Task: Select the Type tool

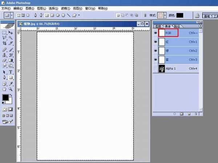Action: [x=11, y=72]
